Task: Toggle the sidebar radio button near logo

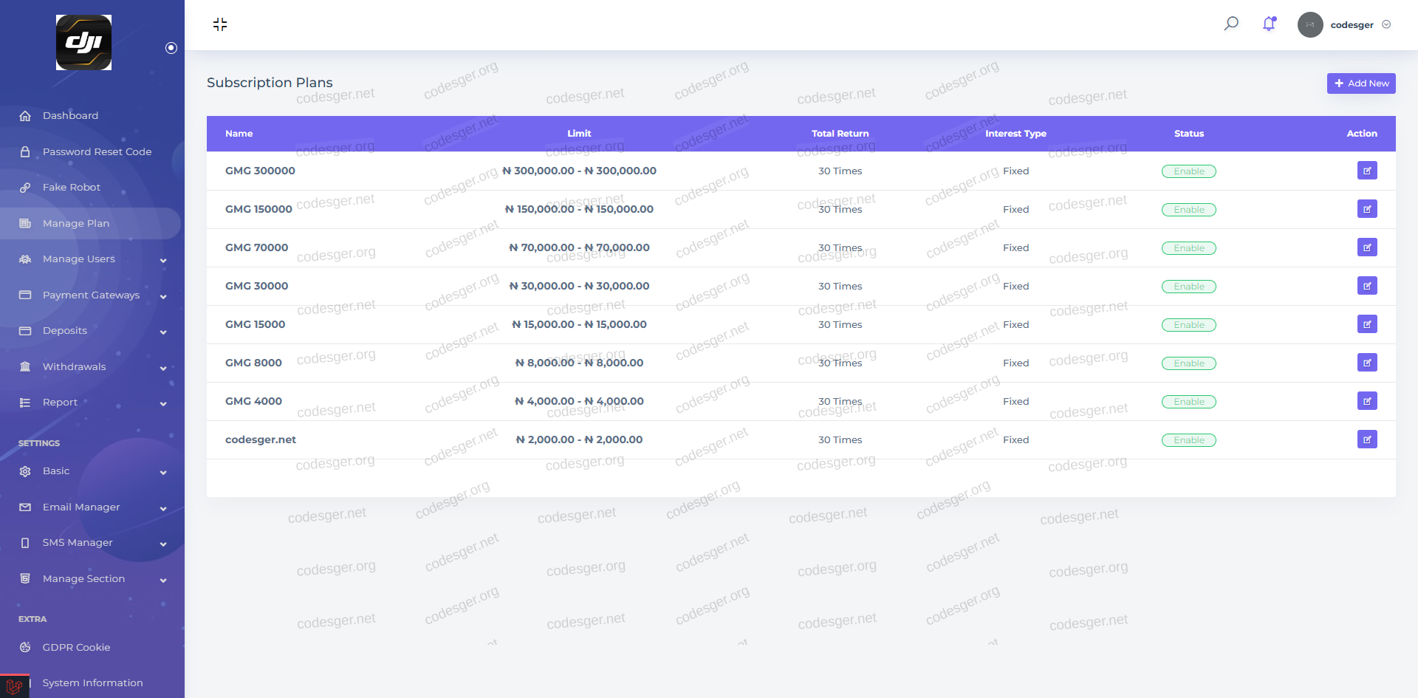Action: pyautogui.click(x=171, y=48)
